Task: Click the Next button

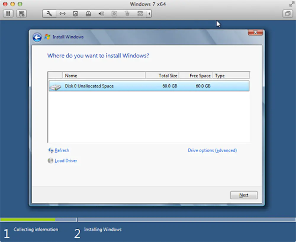Action: pos(244,195)
